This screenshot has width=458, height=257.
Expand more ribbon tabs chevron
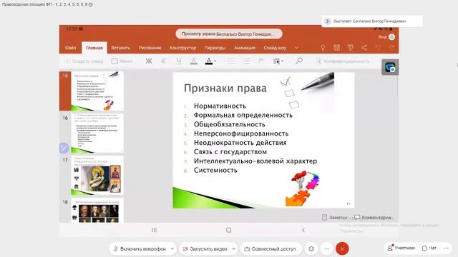[x=296, y=48]
